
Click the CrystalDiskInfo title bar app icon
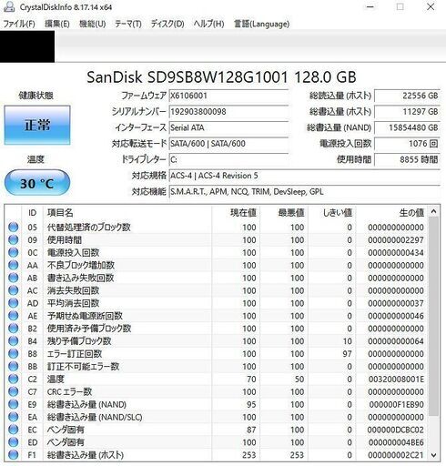tap(9, 6)
